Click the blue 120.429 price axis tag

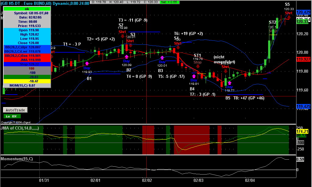(303, 12)
